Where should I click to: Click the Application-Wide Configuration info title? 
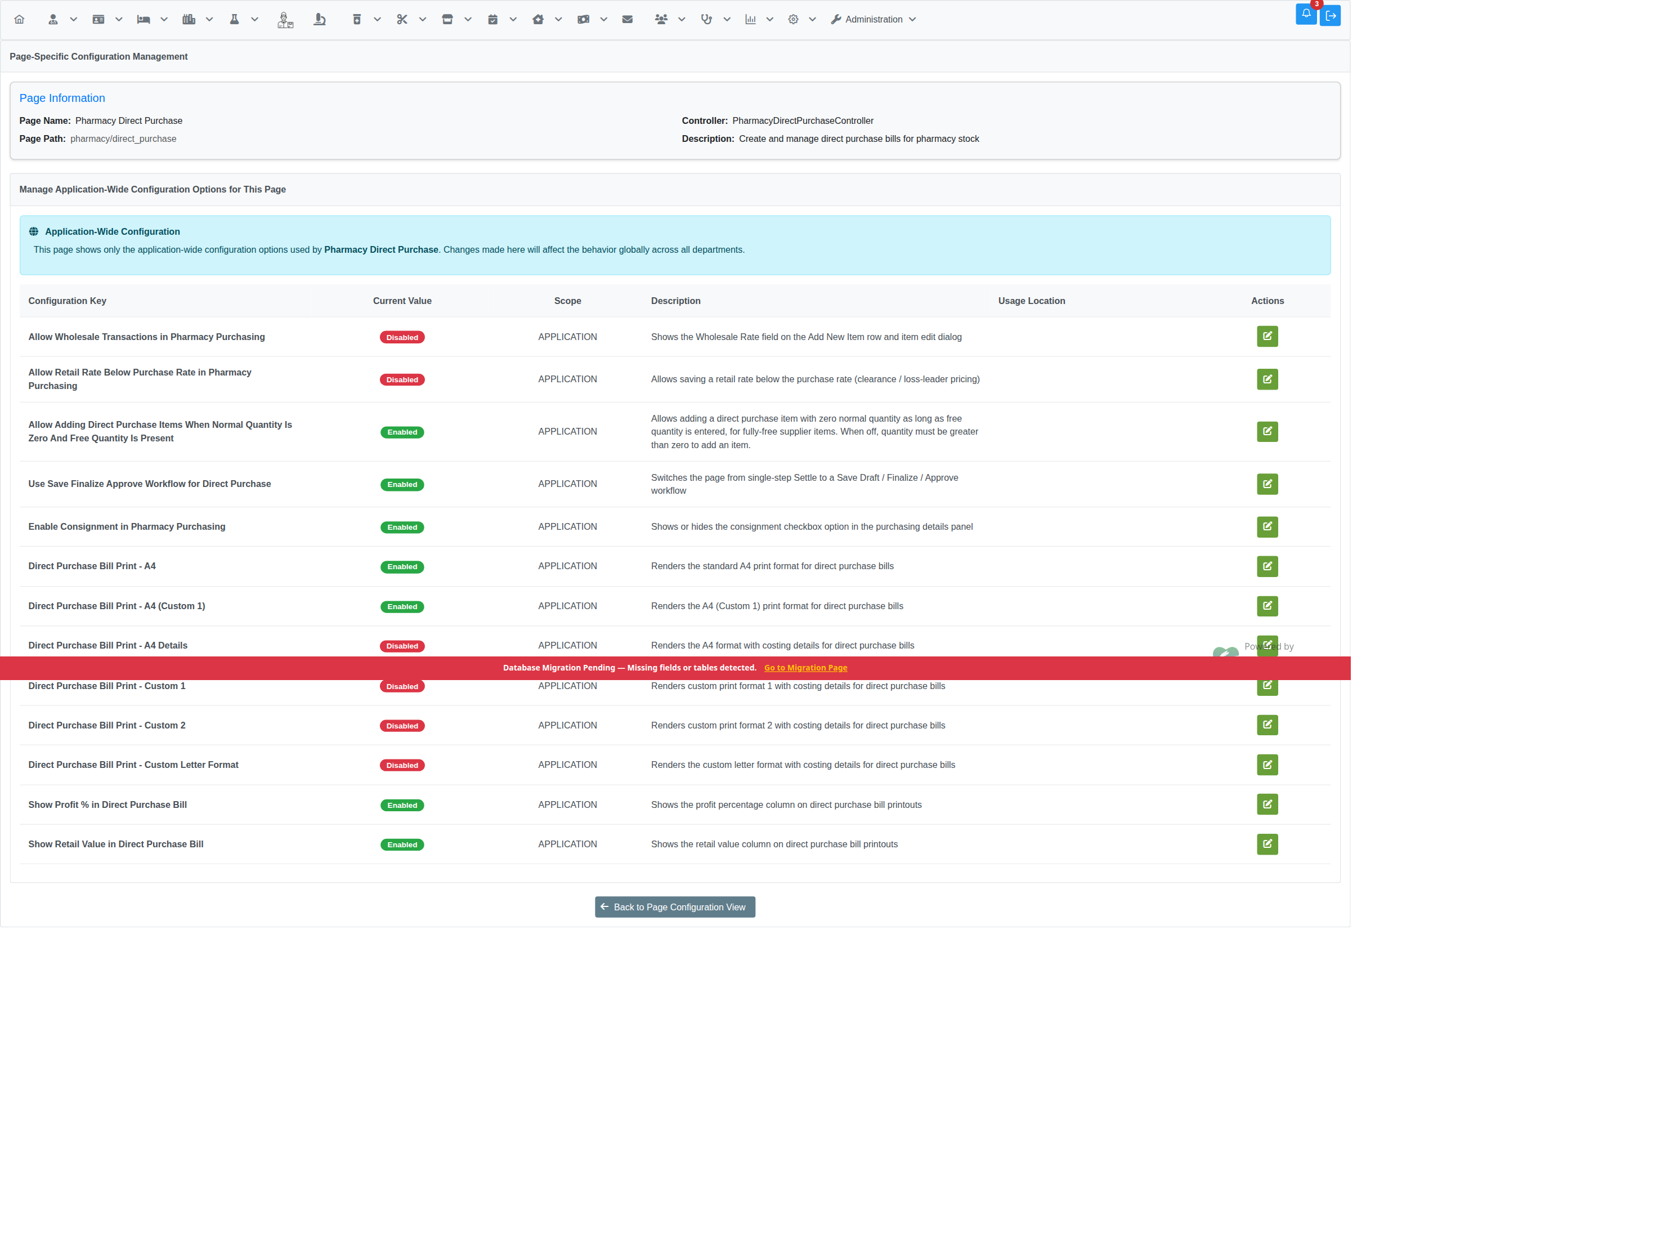pyautogui.click(x=113, y=231)
